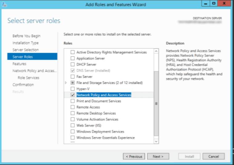Viewport: 234px width, 165px height.
Task: Expand File and Storage Services node
Action: pos(66,83)
